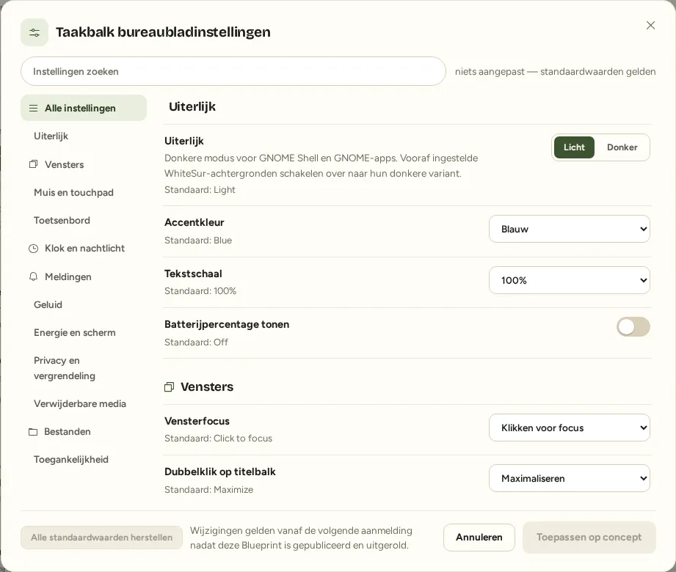The image size is (676, 572).
Task: Click the 'Standaard: Blue' text
Action: (198, 241)
